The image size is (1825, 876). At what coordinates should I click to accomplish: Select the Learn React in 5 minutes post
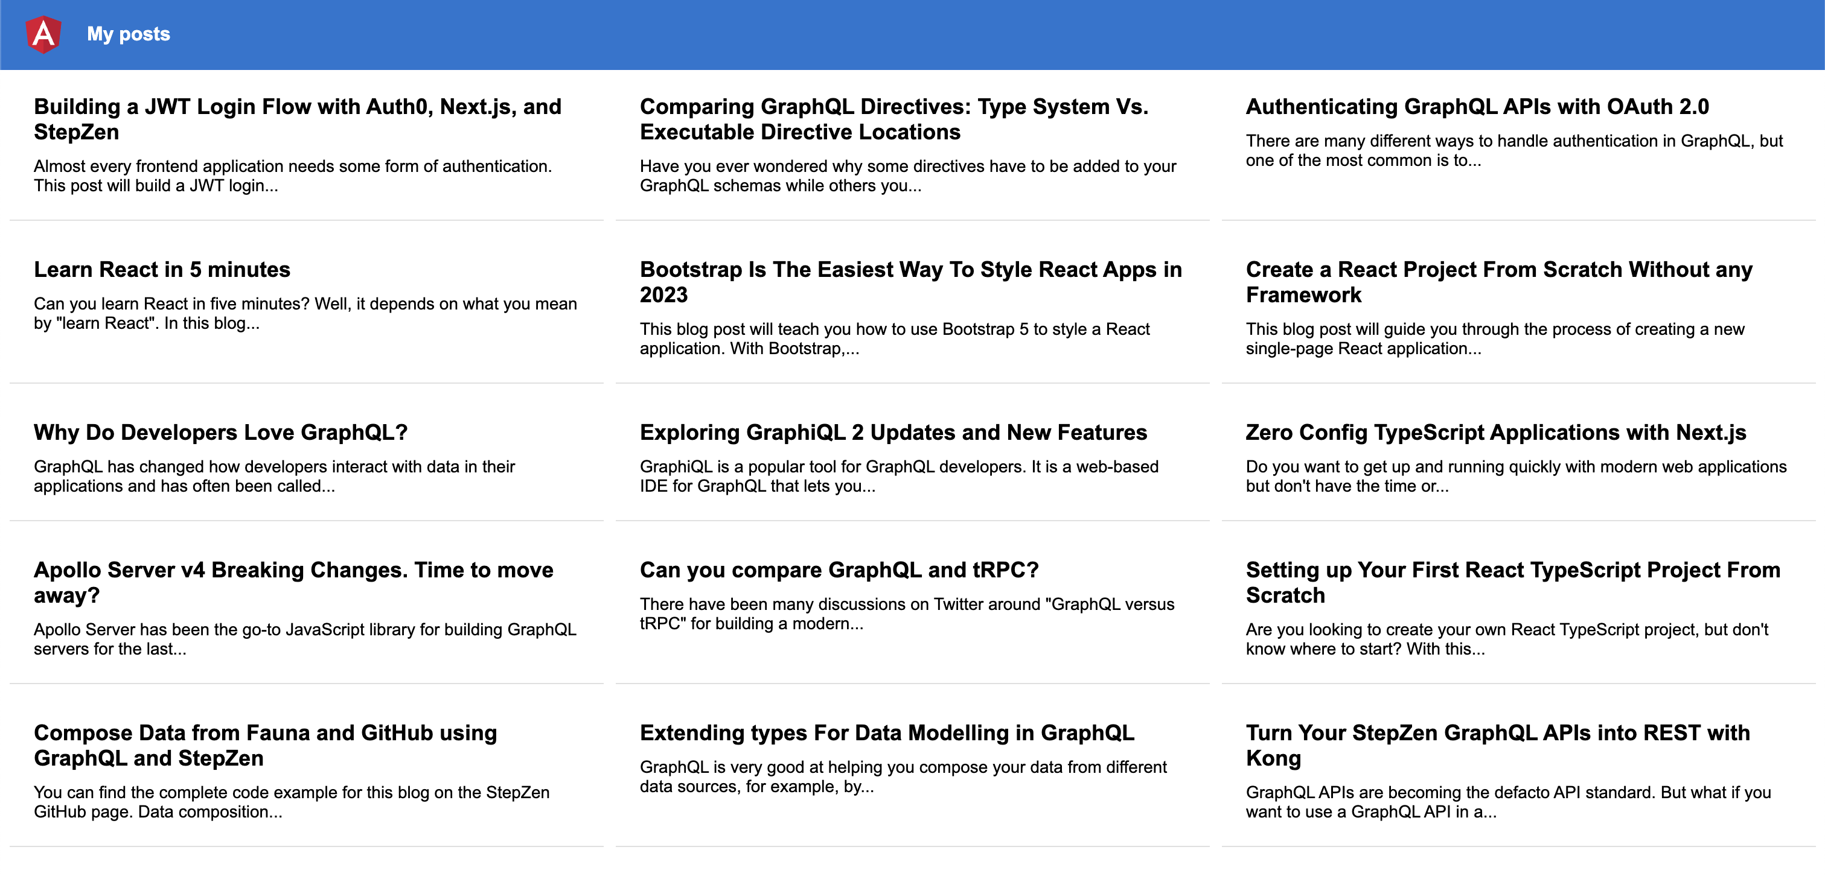[x=162, y=269]
